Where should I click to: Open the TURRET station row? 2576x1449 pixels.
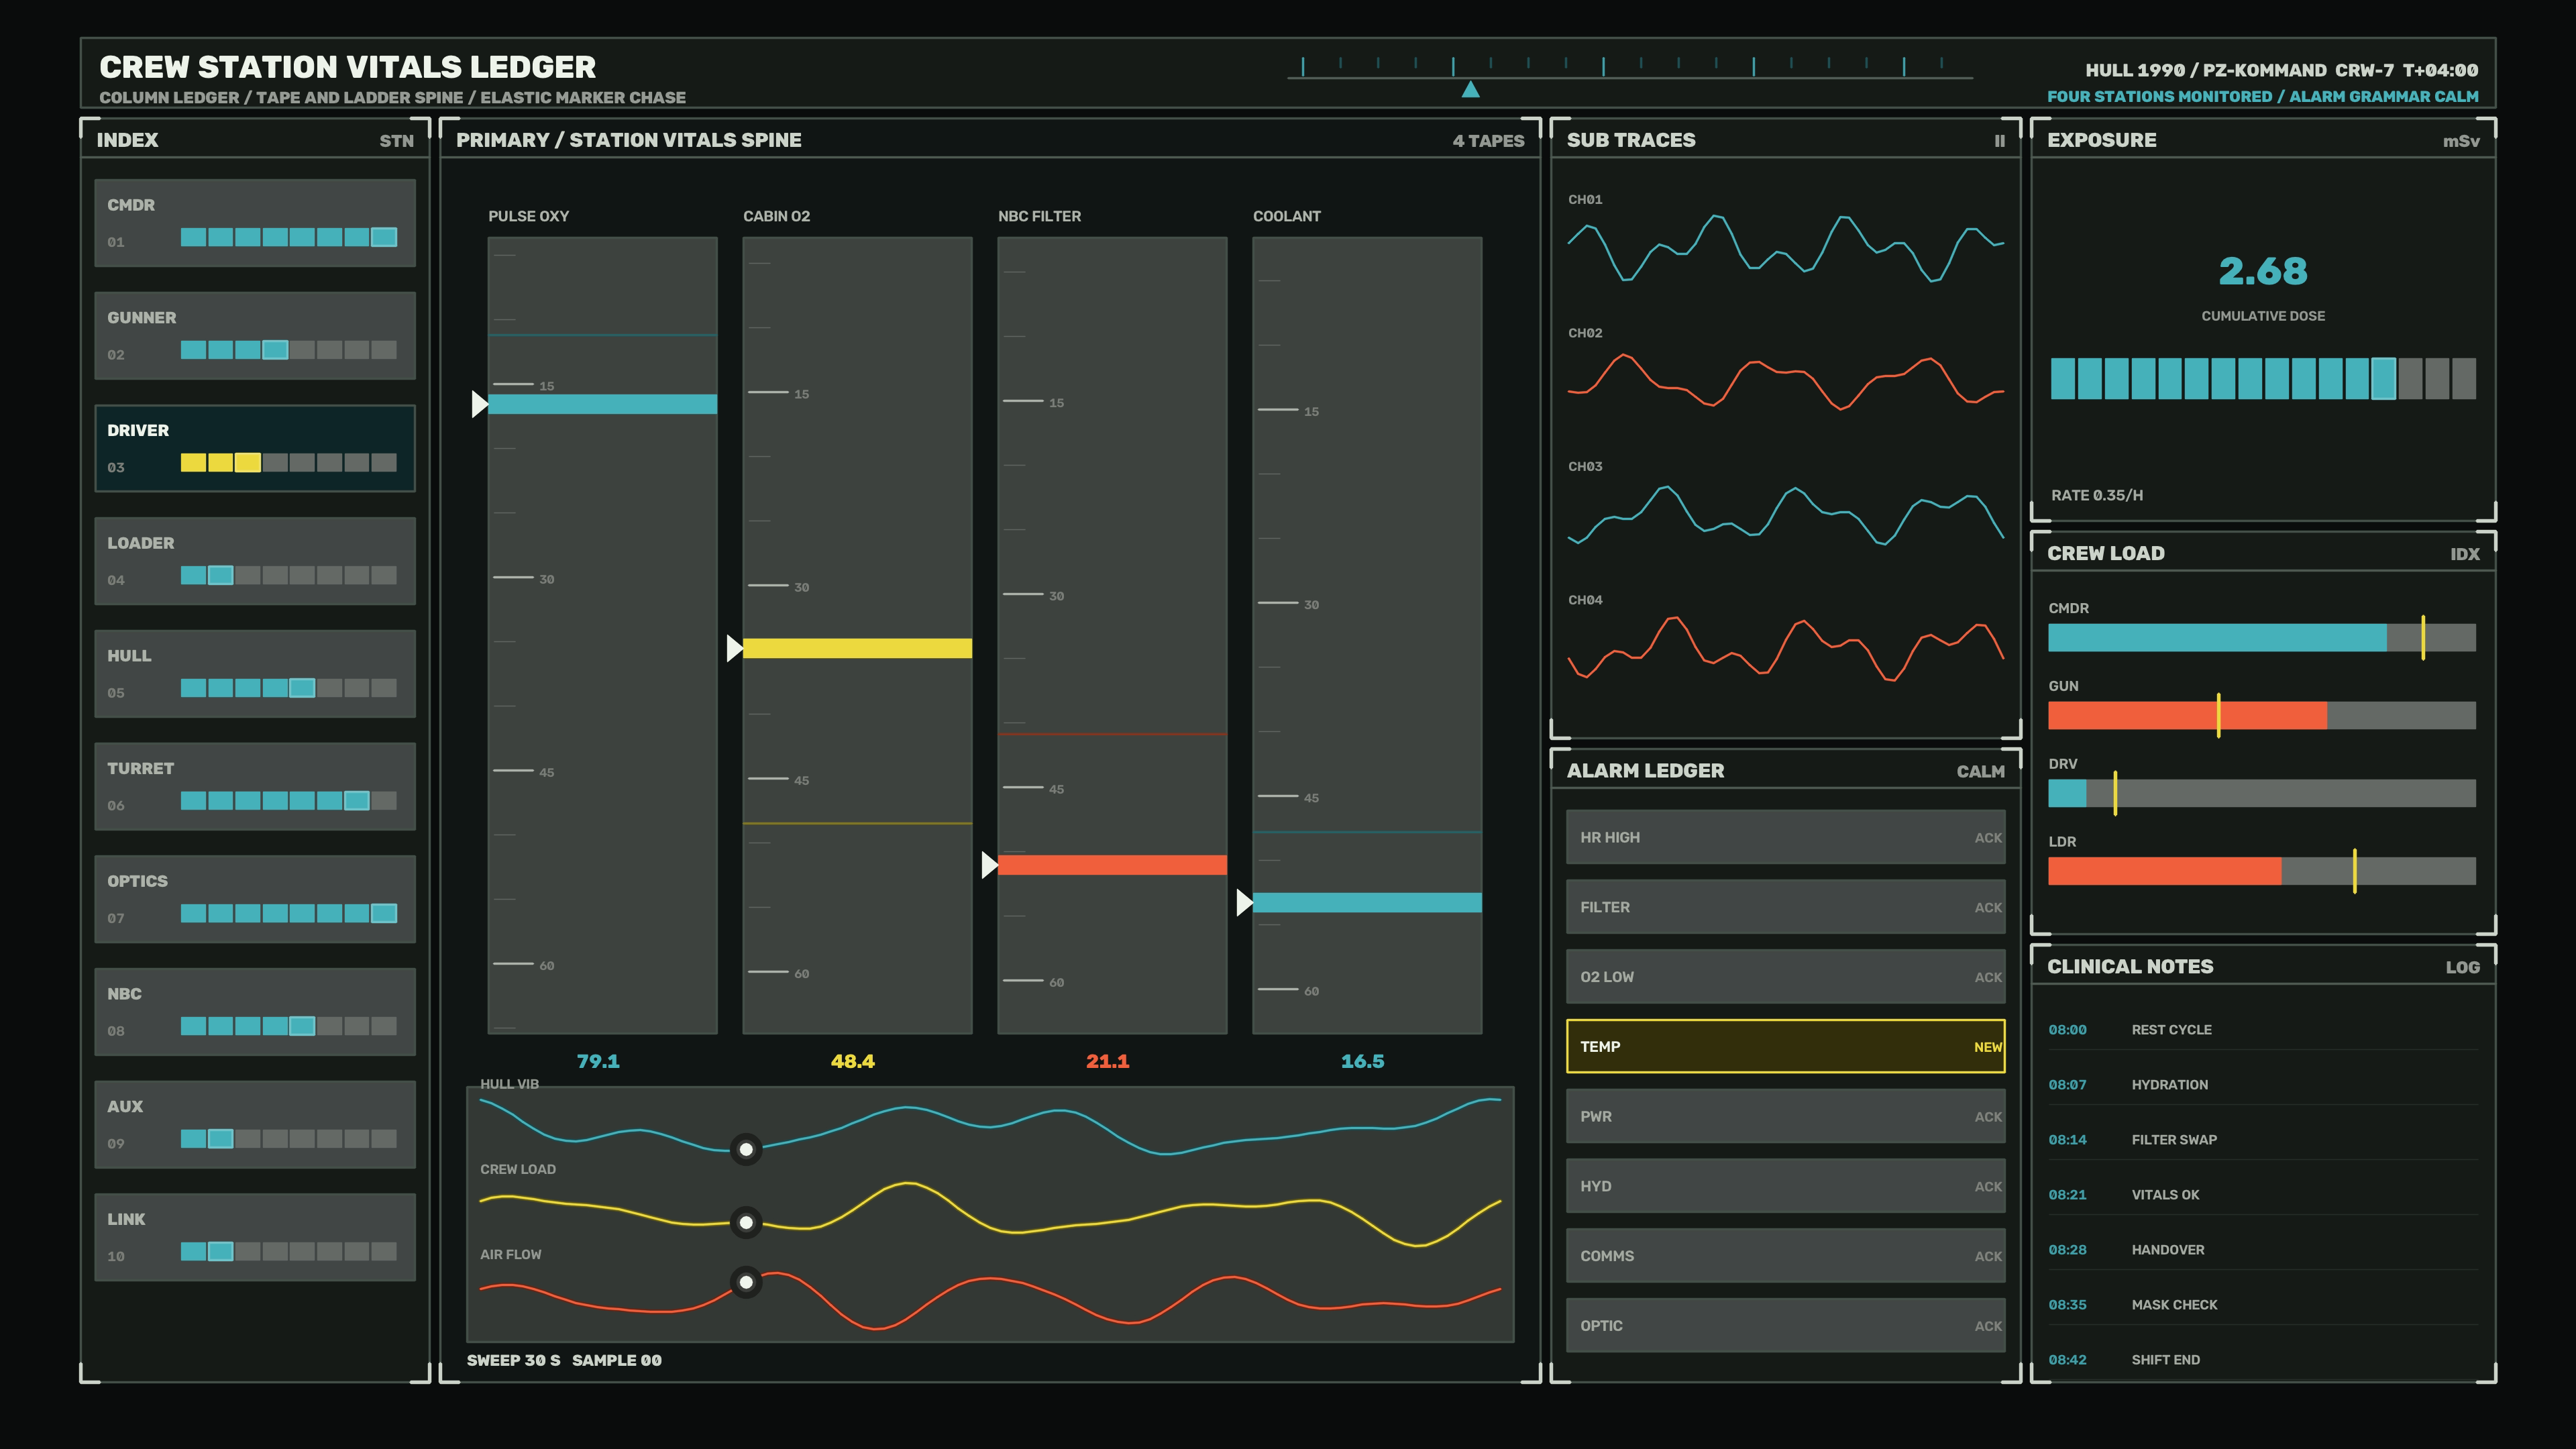coord(255,786)
